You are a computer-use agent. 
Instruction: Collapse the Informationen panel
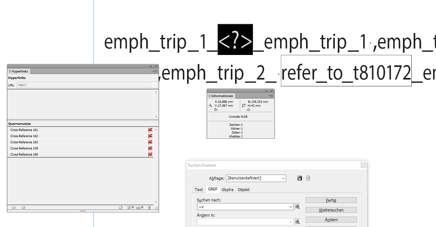266,91
